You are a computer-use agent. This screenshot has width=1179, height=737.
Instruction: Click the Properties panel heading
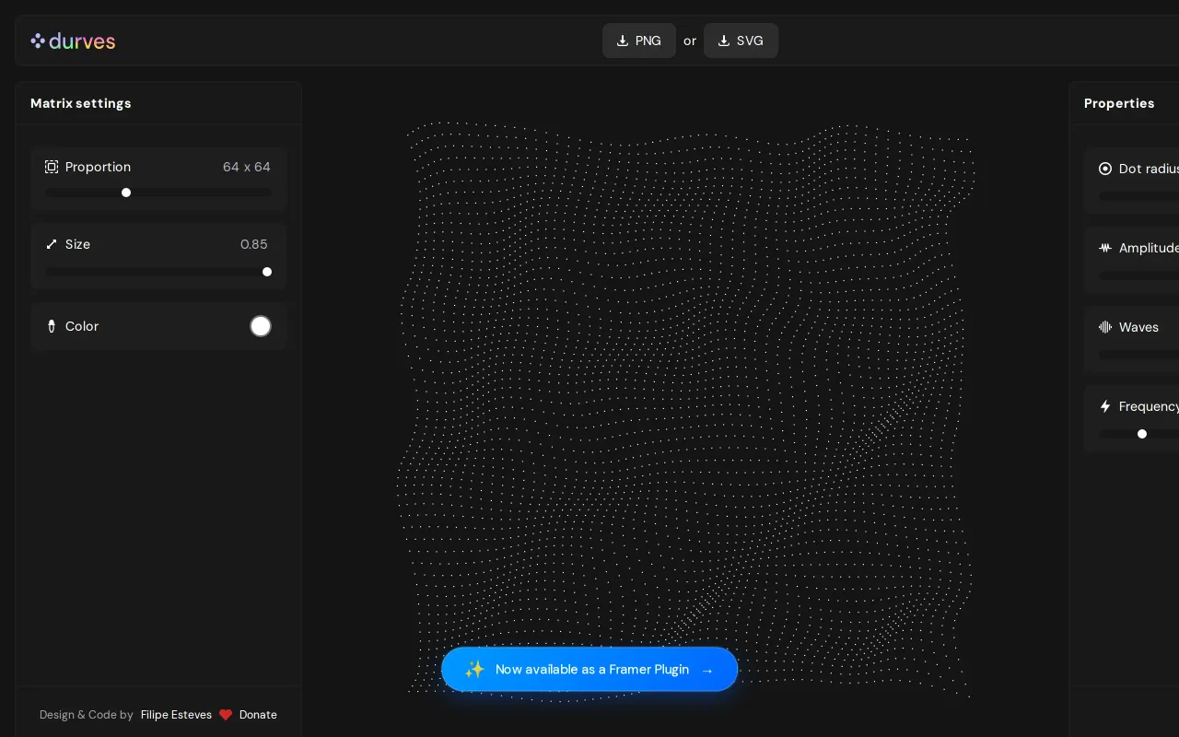pos(1119,103)
